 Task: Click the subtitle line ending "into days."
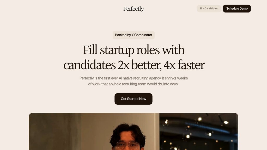133,84
